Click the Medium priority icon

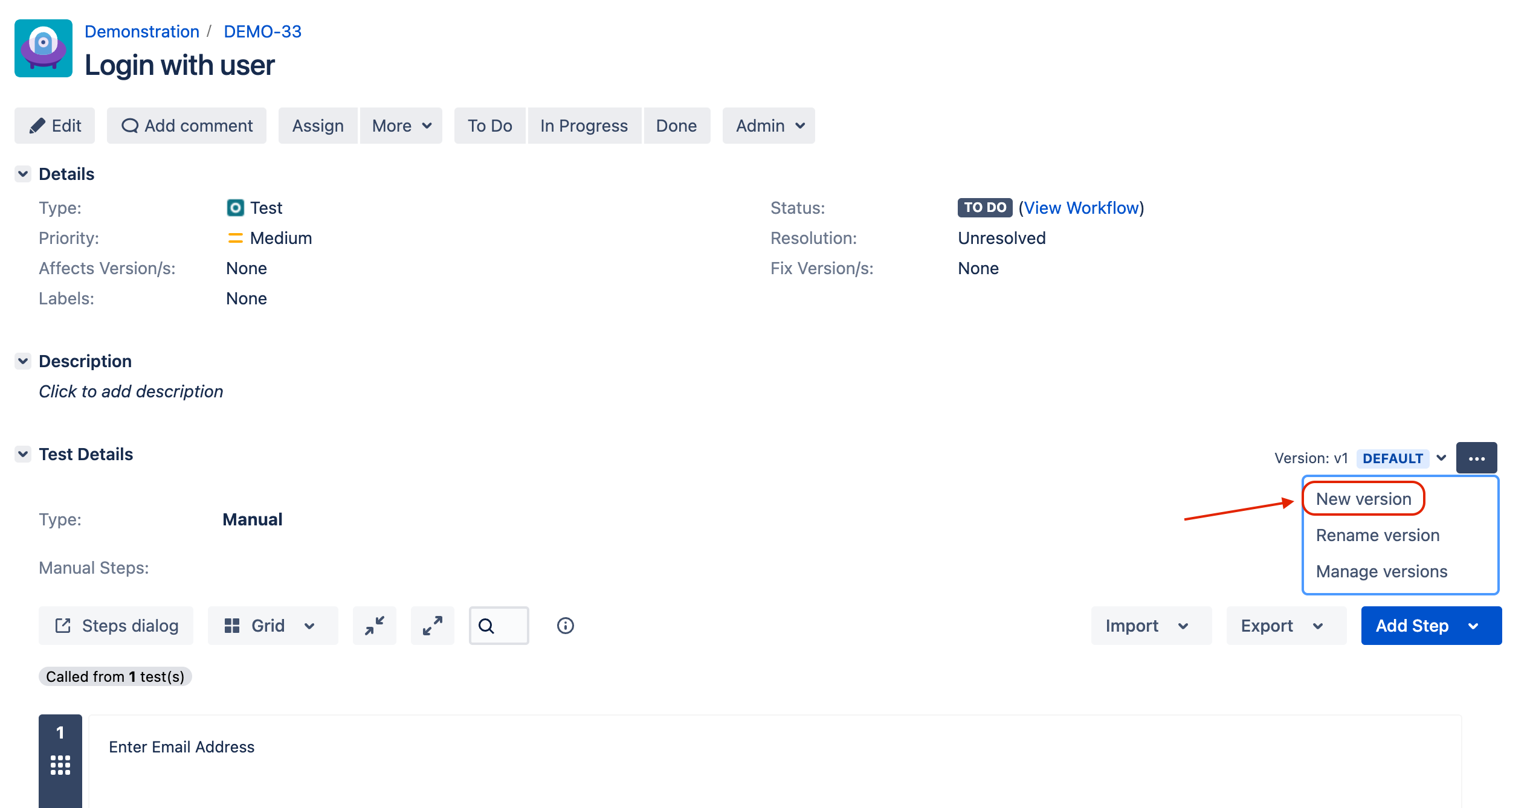(x=234, y=238)
